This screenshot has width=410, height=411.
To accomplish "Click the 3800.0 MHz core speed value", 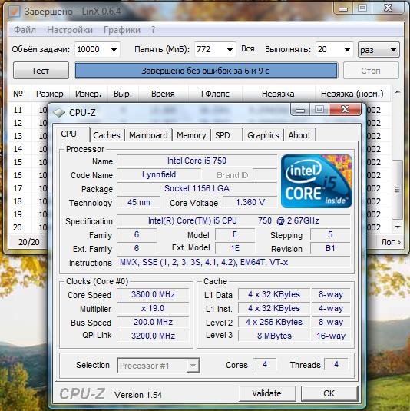I will pos(153,294).
